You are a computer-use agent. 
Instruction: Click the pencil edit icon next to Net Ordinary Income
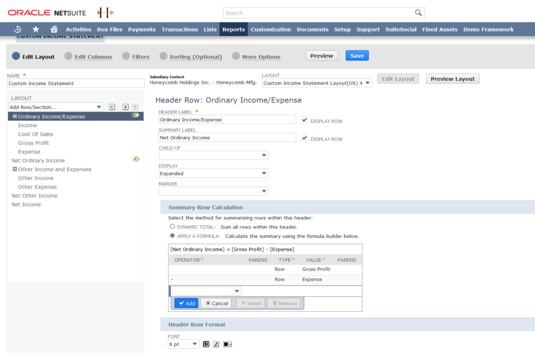pyautogui.click(x=136, y=159)
